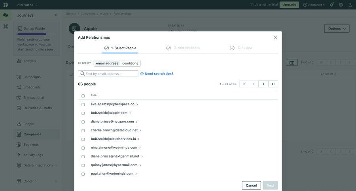Open workspace switcher Nicelydone
356x191 pixels.
[27, 5]
